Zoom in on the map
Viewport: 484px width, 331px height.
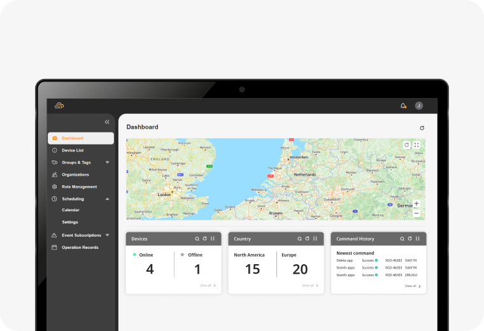pos(416,204)
